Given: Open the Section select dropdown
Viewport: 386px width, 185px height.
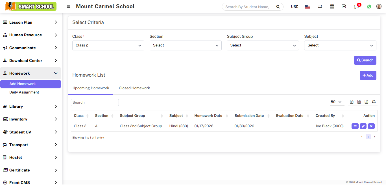Looking at the screenshot, I should click(186, 45).
